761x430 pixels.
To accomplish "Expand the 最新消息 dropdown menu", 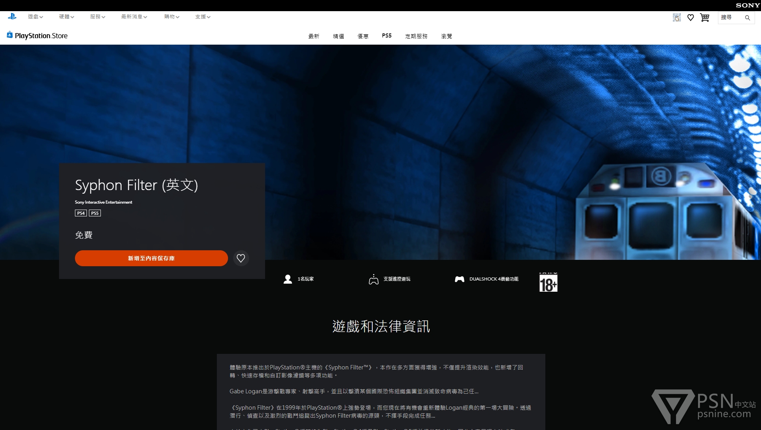I will (134, 17).
